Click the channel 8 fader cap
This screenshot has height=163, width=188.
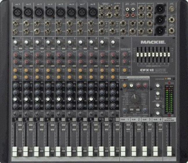(x=90, y=150)
